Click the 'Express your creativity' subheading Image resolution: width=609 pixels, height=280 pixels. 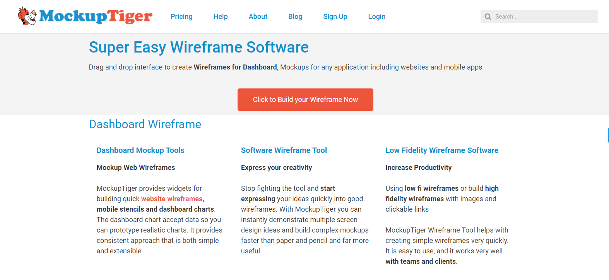[277, 168]
